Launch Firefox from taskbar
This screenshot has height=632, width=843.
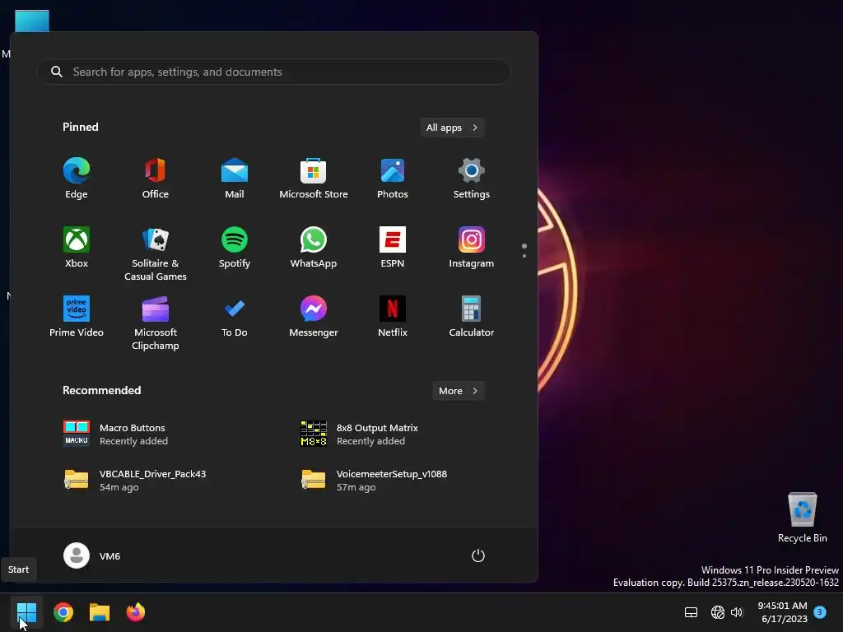pyautogui.click(x=136, y=612)
